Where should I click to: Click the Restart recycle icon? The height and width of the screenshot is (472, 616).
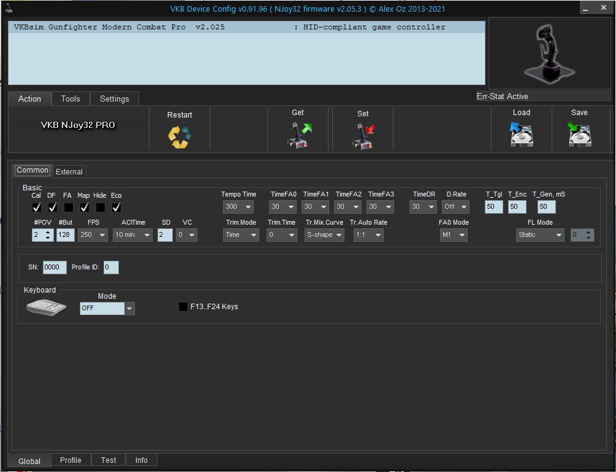pos(180,137)
